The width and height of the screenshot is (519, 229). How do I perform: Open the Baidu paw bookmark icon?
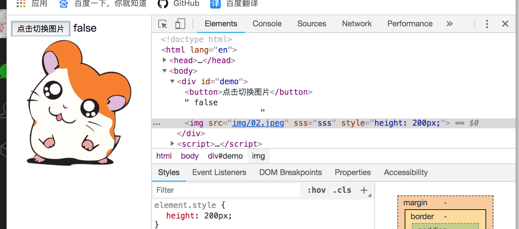[x=63, y=4]
